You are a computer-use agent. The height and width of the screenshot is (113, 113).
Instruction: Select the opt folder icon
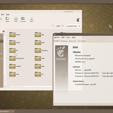pos(38,35)
